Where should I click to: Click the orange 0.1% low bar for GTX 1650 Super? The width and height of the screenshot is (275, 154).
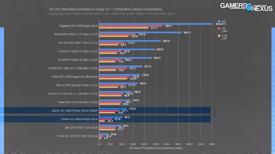coord(113,78)
